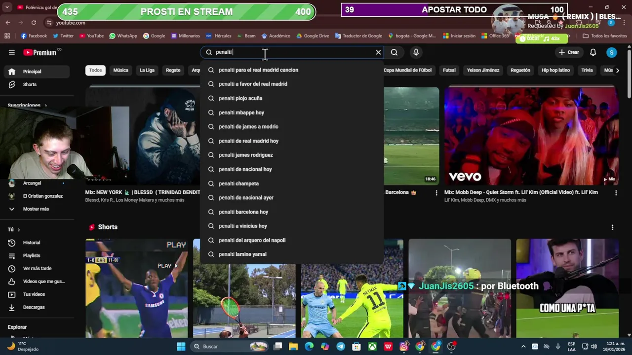Choose suggestion penalti piojo acuña
This screenshot has height=355, width=632.
click(292, 98)
